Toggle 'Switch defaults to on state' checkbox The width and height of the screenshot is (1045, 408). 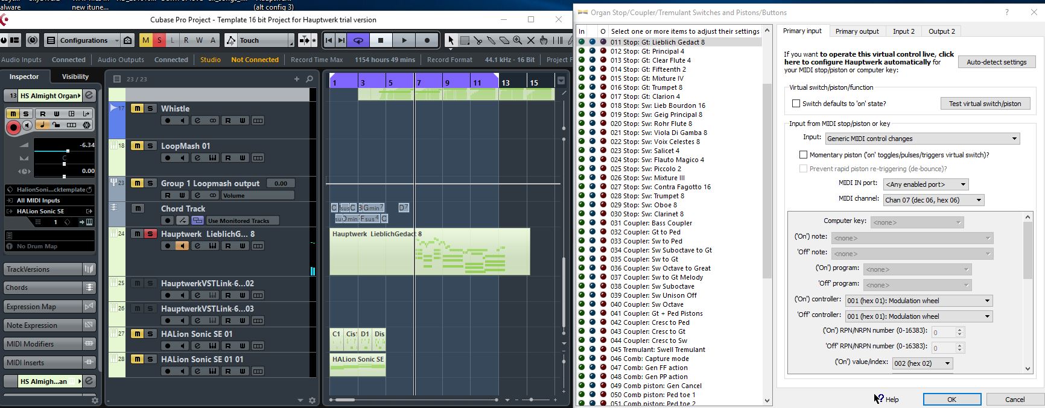[796, 104]
